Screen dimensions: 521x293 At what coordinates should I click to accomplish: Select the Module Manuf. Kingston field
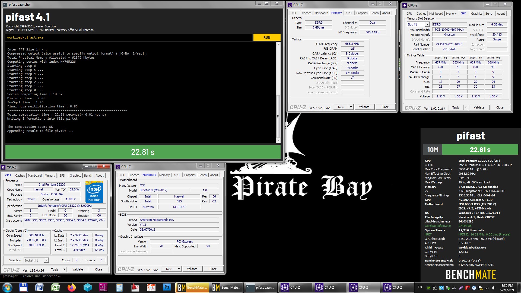(449, 34)
